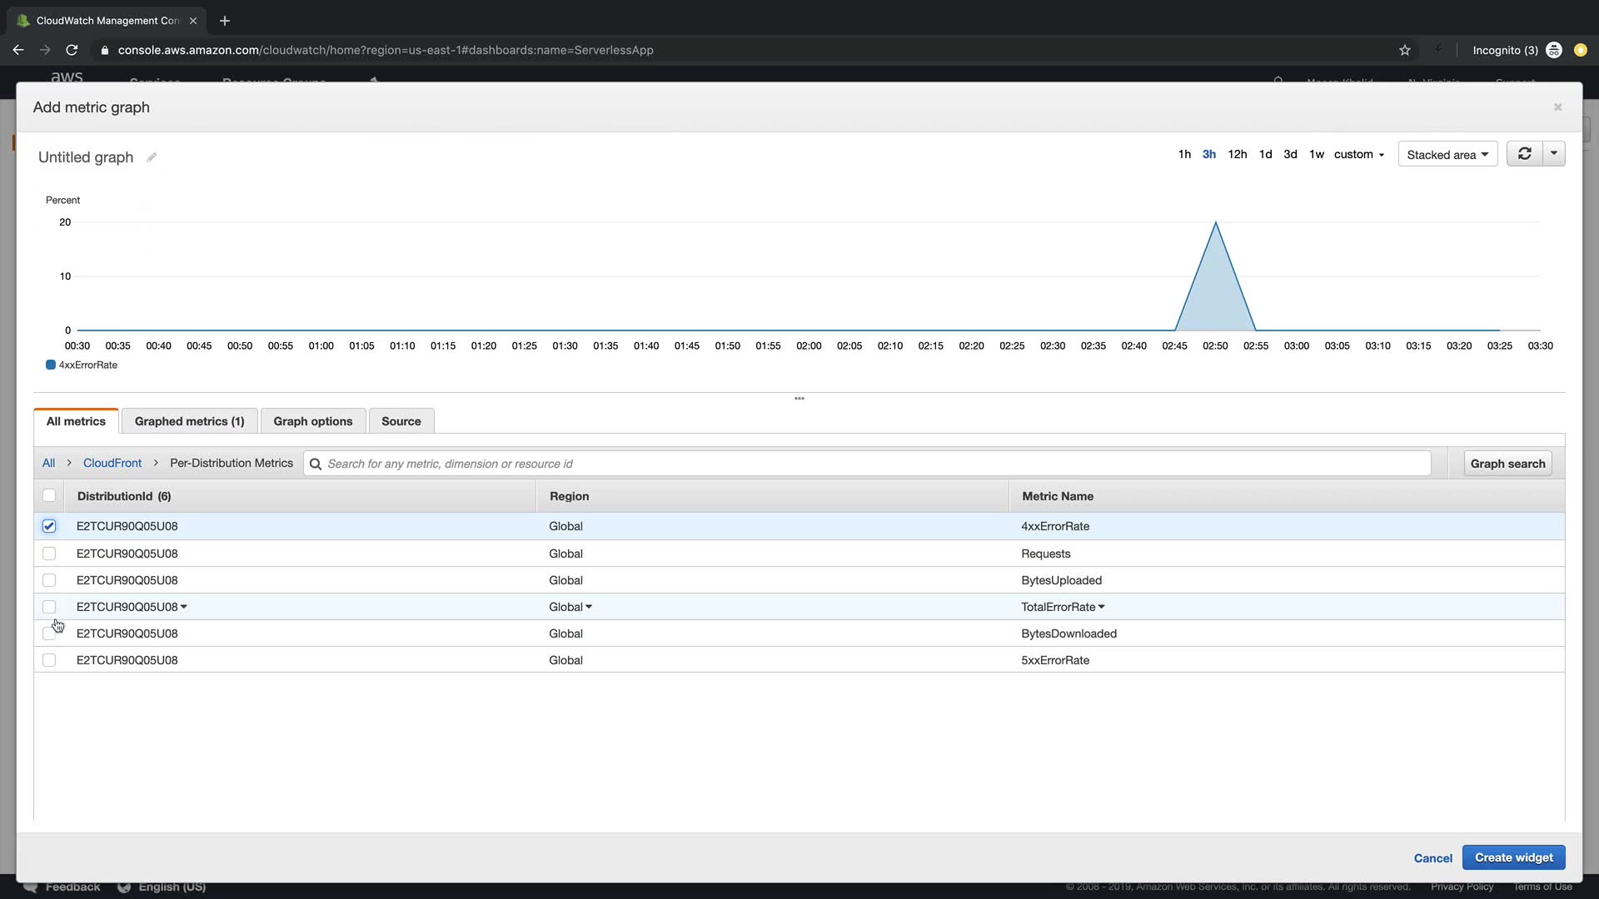Open the Stacked area graph type dropdown
This screenshot has height=899, width=1599.
pos(1447,155)
